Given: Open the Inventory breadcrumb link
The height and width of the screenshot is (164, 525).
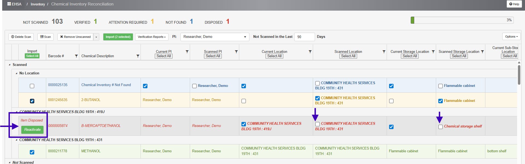Looking at the screenshot, I should [38, 4].
